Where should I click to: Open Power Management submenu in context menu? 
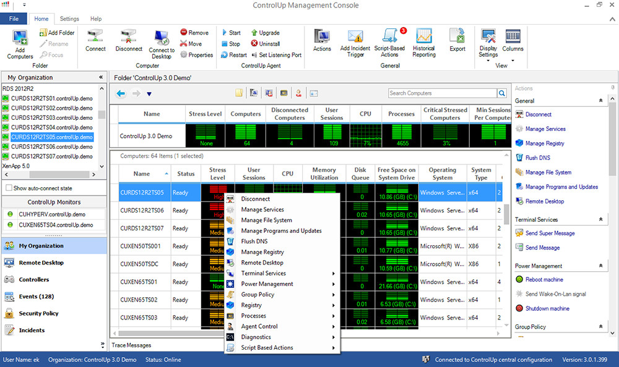tap(282, 284)
